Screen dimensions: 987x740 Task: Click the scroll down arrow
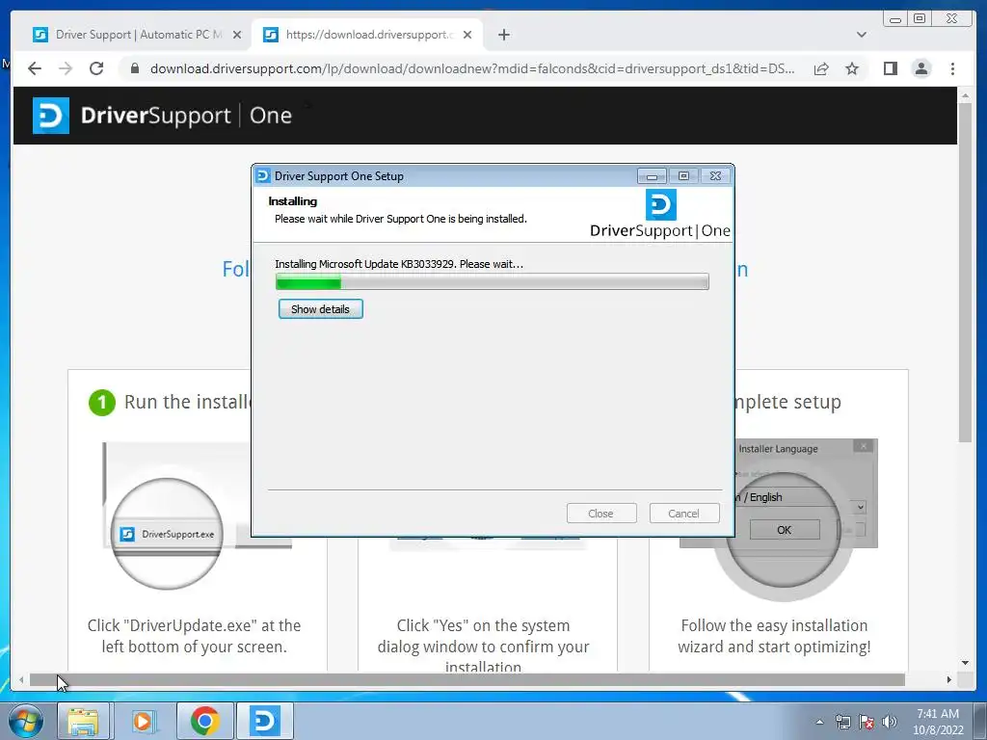[965, 663]
